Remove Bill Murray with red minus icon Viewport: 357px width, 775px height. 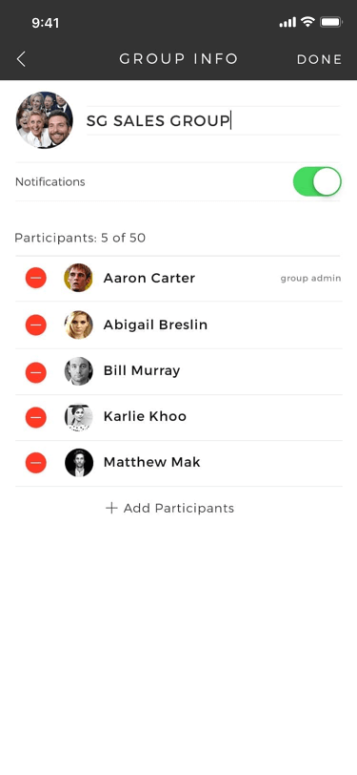(x=36, y=371)
